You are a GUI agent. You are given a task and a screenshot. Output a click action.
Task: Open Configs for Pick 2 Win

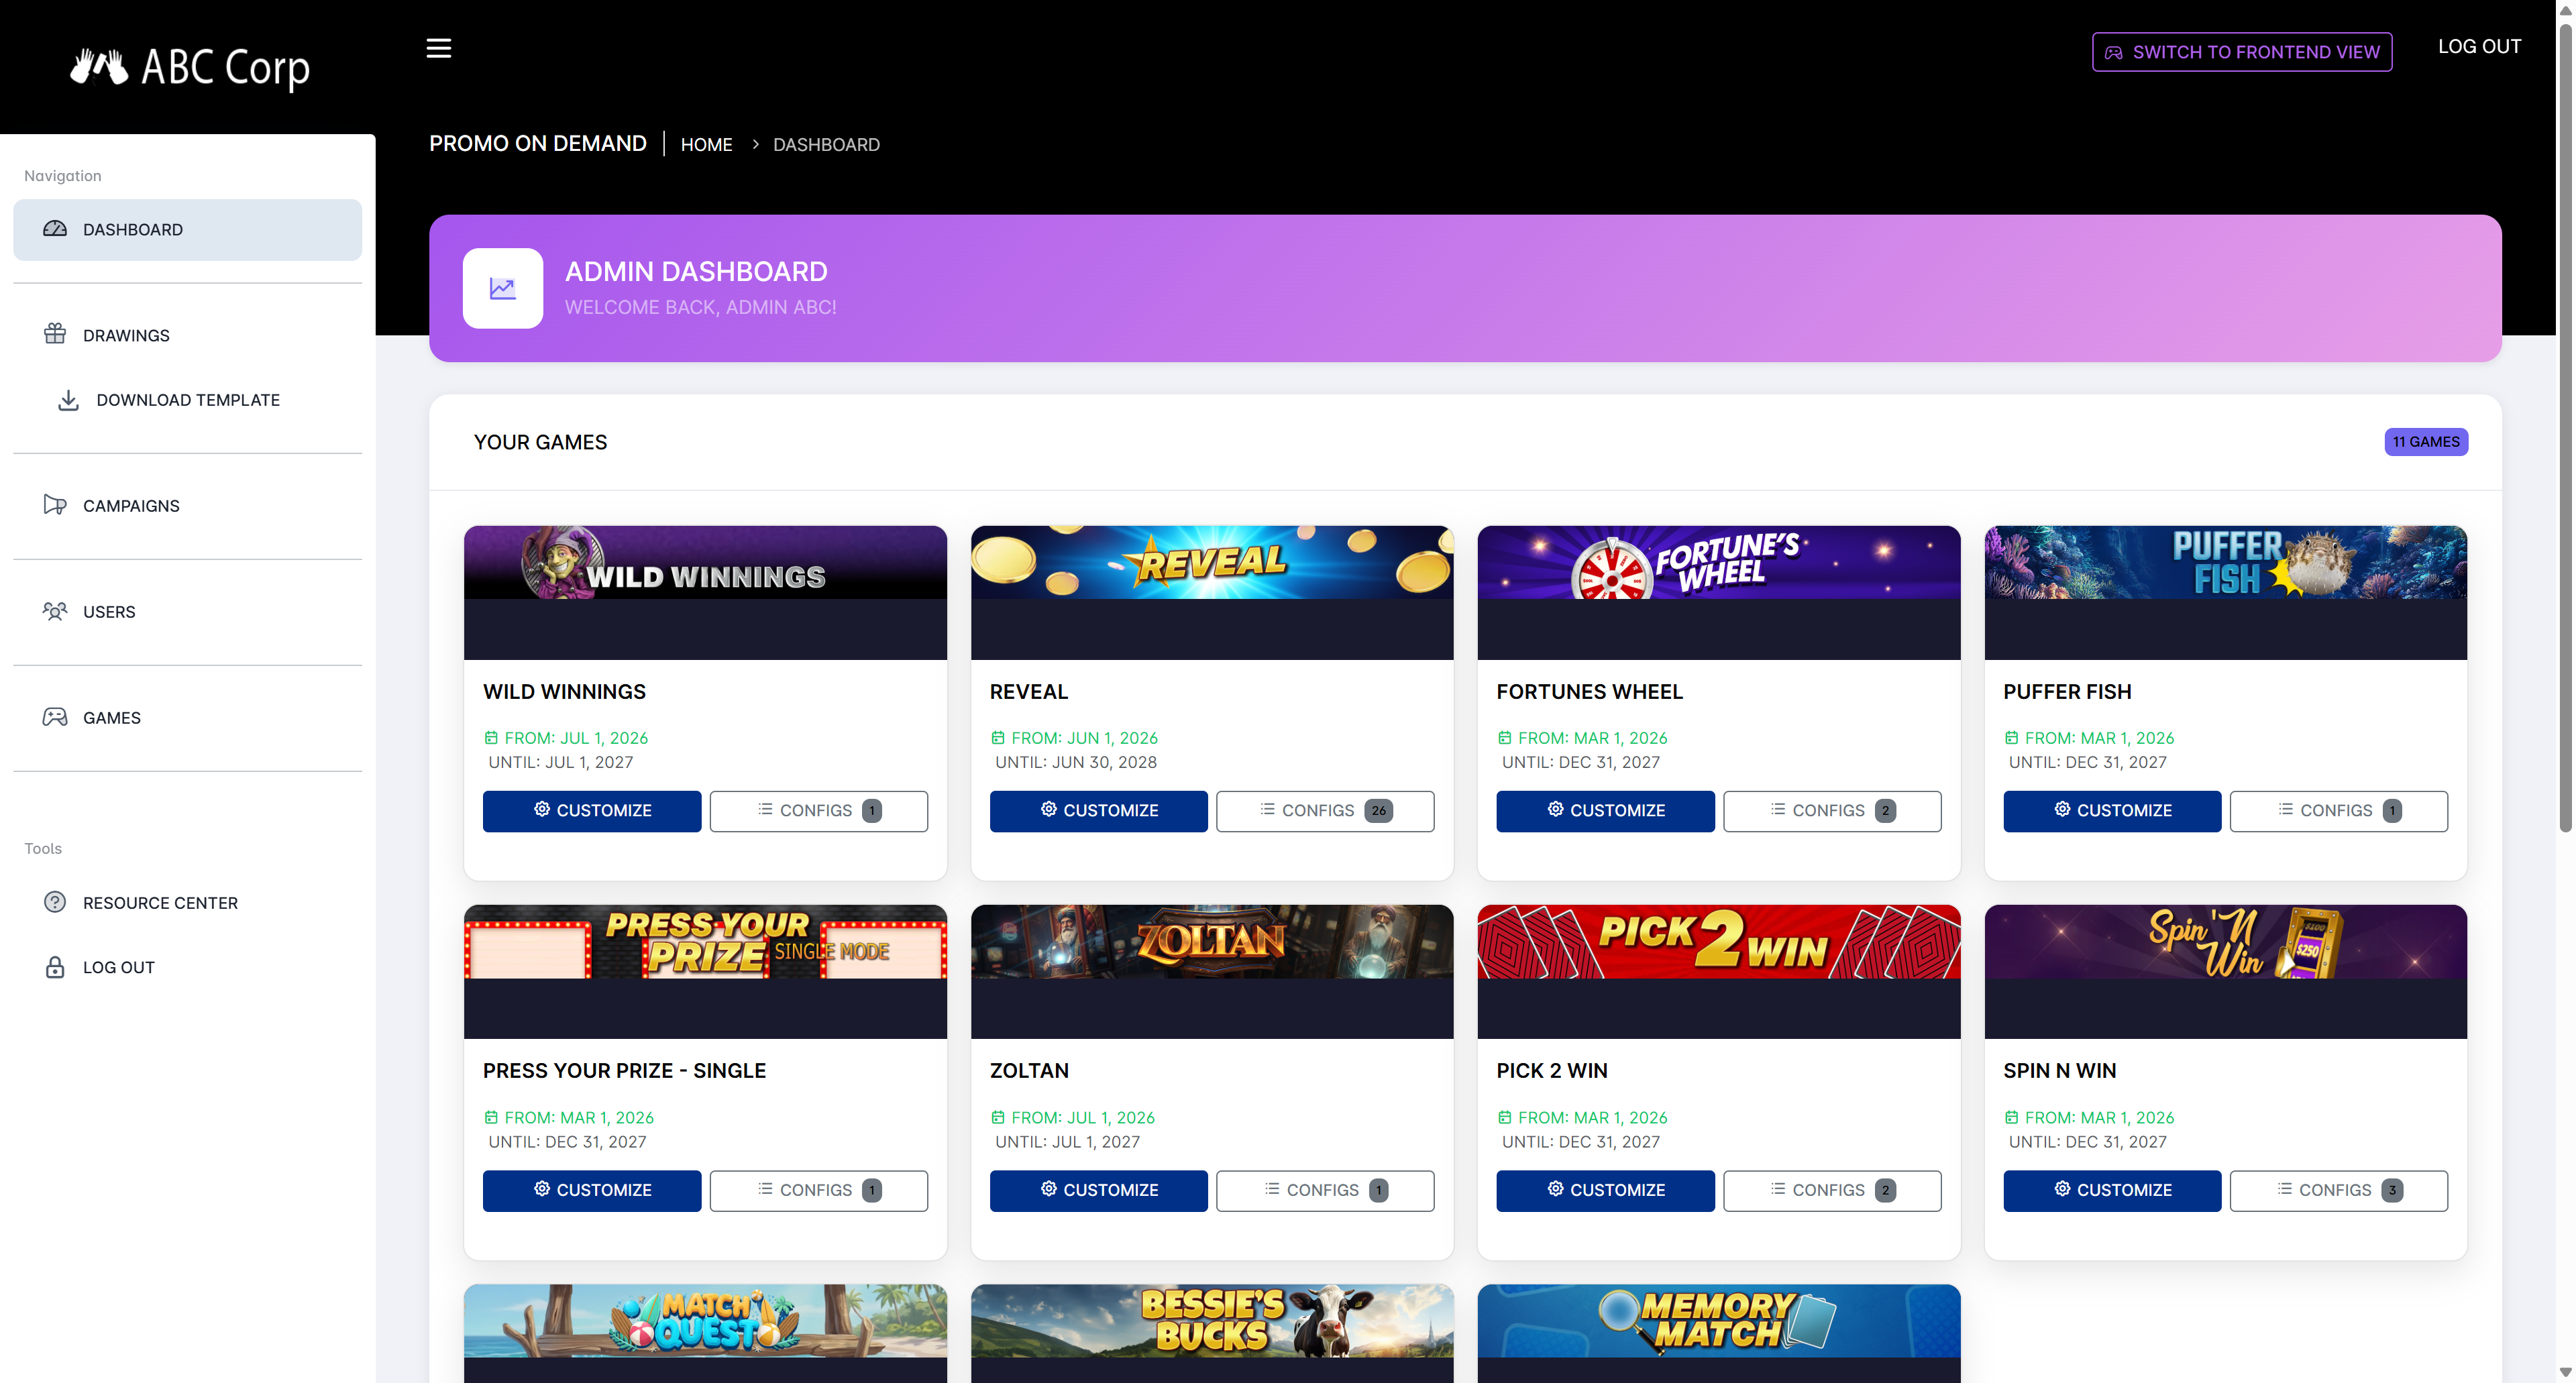[x=1832, y=1190]
